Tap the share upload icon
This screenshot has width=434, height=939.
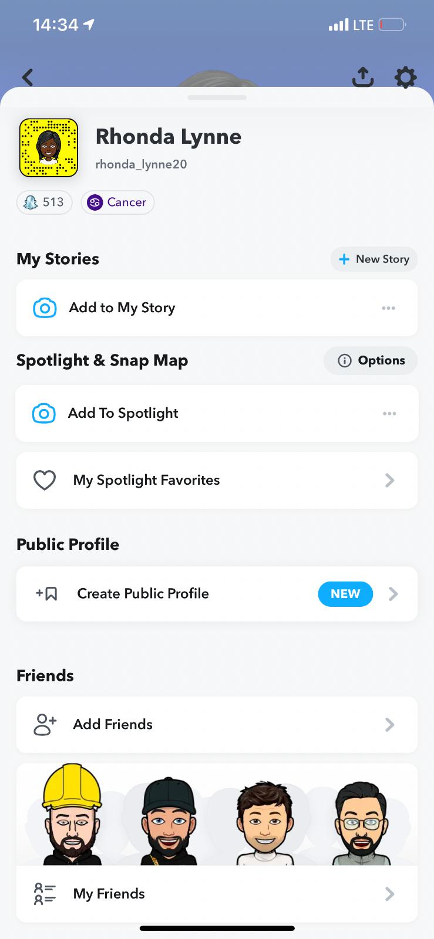(363, 77)
